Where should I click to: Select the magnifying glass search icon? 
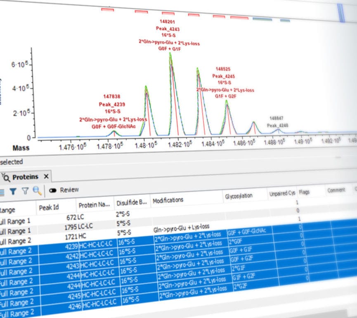click(x=36, y=191)
